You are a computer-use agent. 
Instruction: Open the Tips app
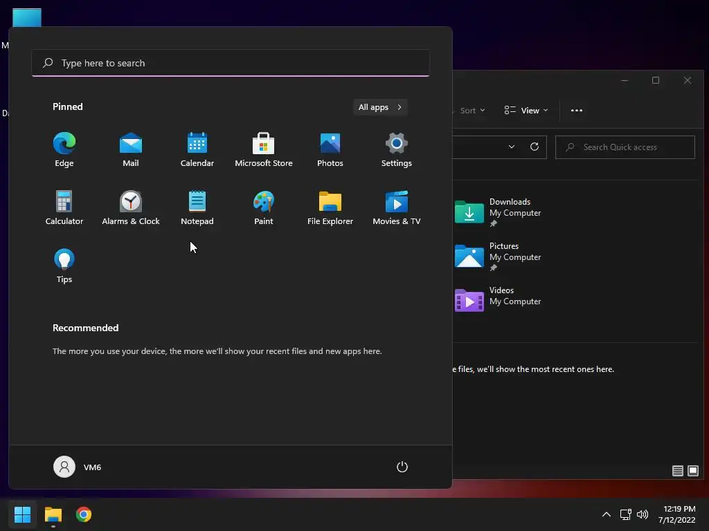[x=64, y=266]
